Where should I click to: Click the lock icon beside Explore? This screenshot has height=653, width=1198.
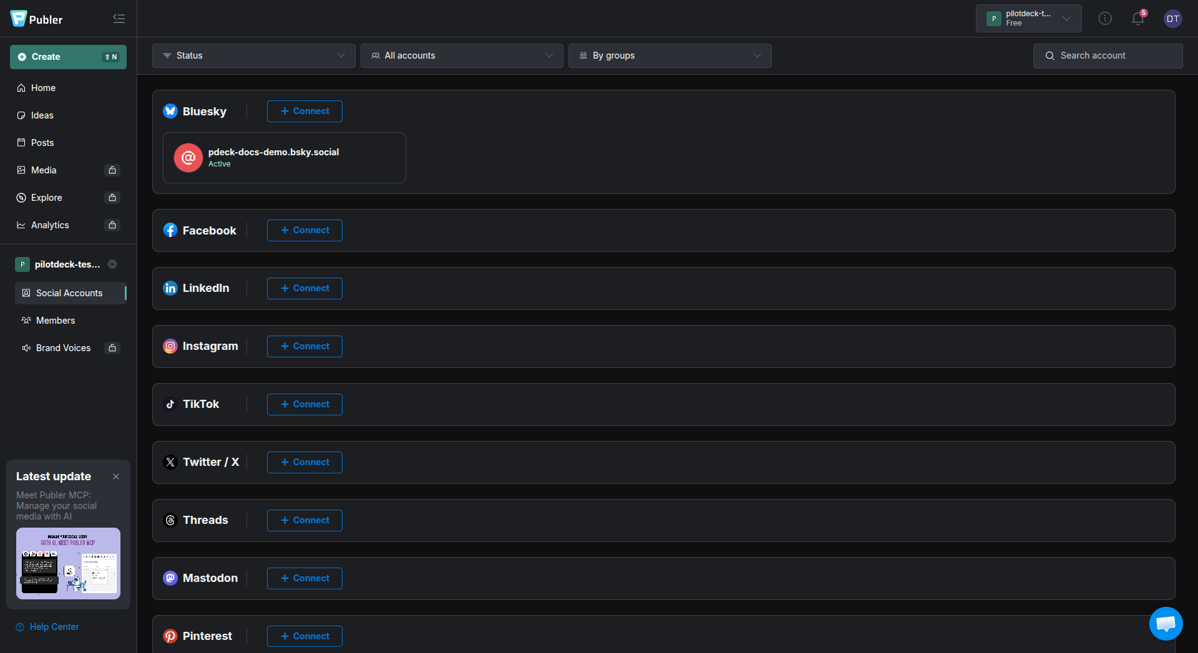tap(112, 198)
